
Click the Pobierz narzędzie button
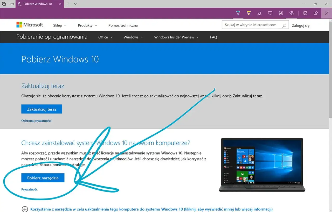(x=43, y=177)
